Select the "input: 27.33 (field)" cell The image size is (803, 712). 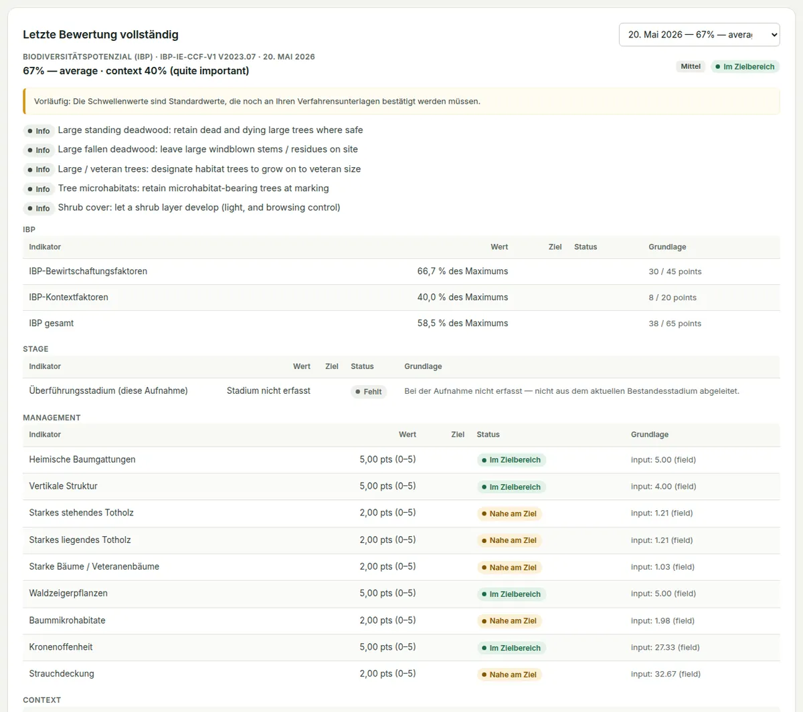pos(665,648)
